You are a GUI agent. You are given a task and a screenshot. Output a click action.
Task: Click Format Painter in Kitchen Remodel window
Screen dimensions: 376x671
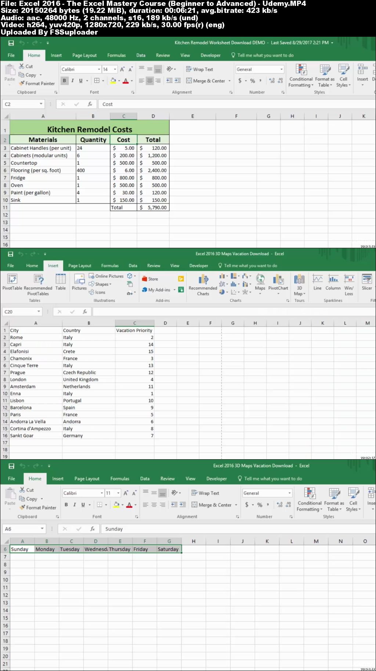point(37,83)
